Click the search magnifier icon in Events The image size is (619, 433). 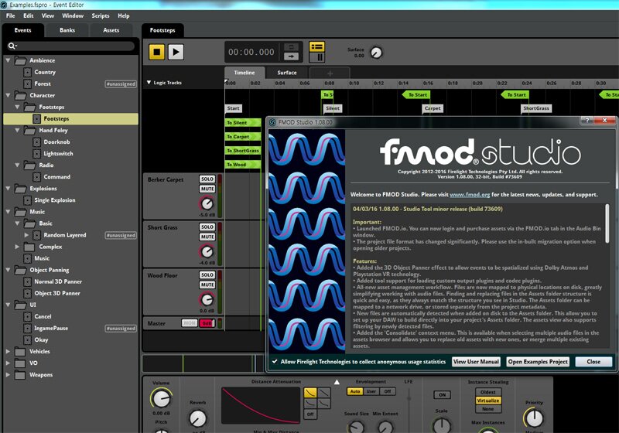pyautogui.click(x=12, y=46)
